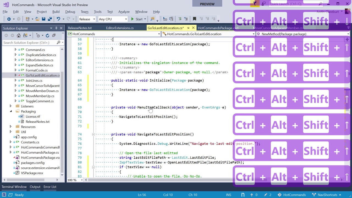Collapse the Packaging folder
The image size is (352, 198).
tap(11, 111)
